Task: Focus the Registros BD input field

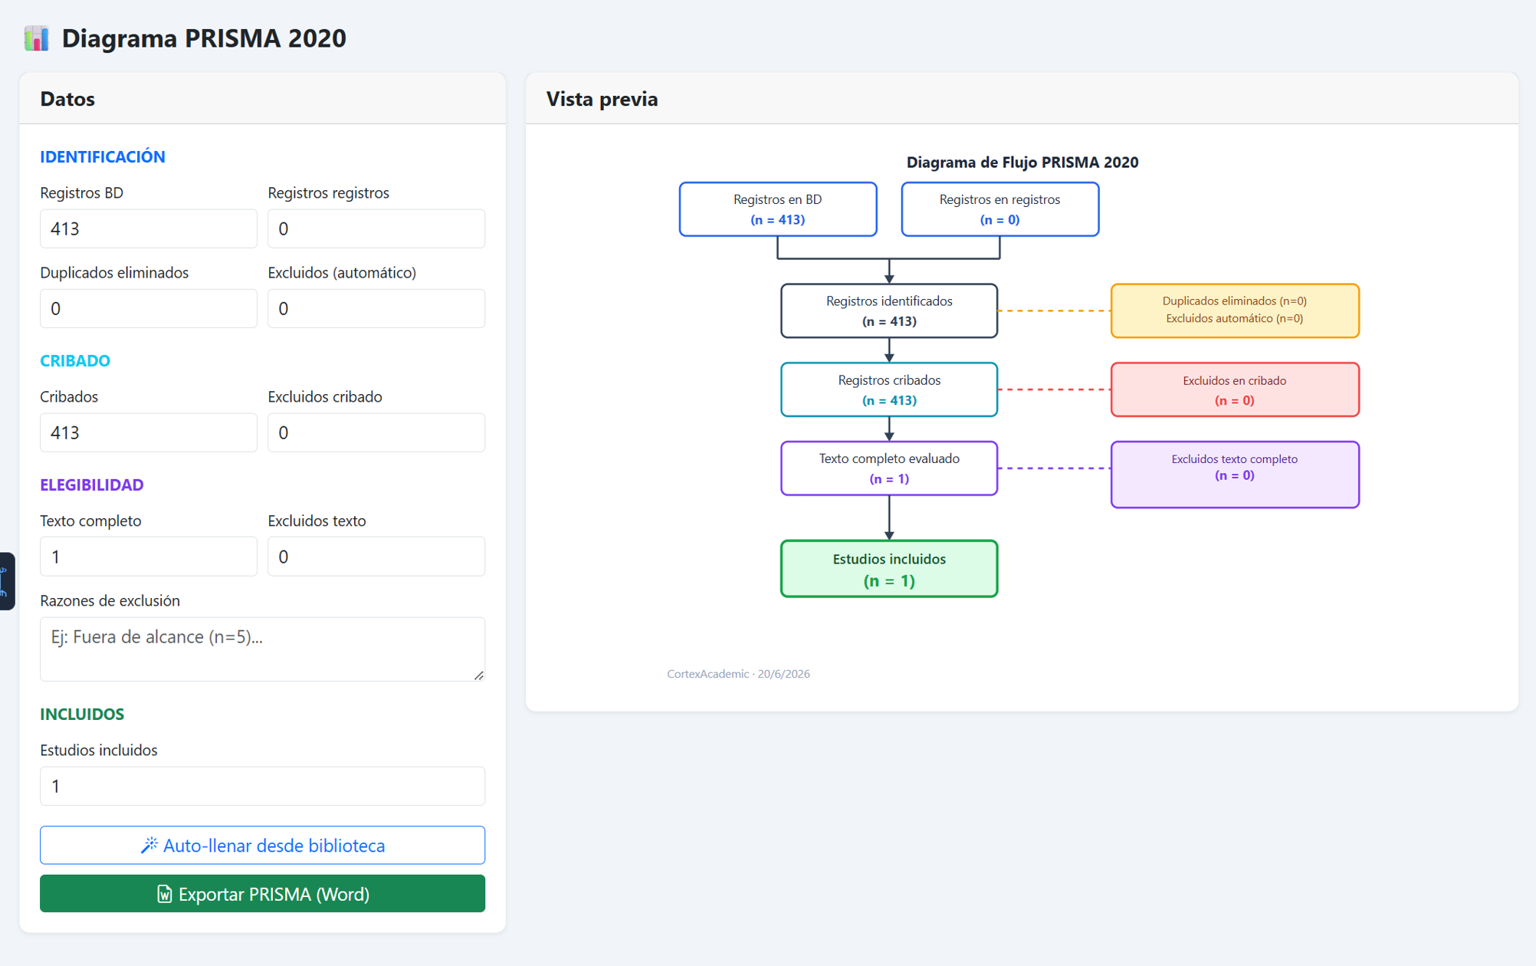Action: [149, 228]
